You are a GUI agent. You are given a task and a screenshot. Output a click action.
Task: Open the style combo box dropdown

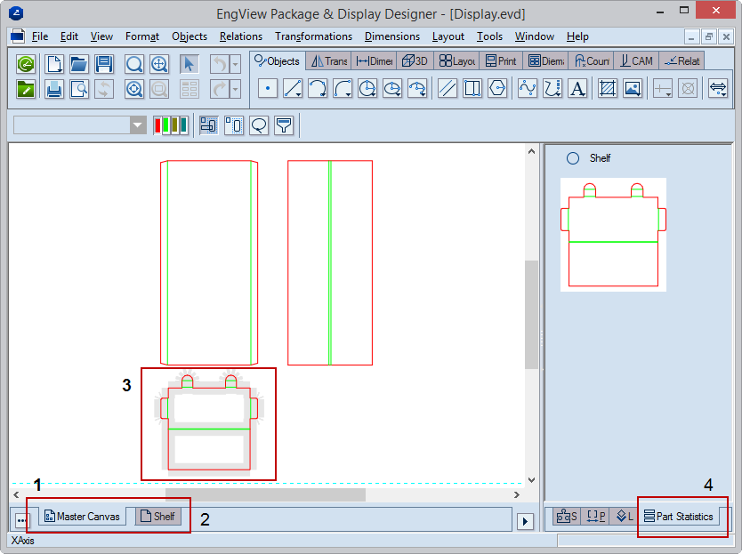point(138,125)
